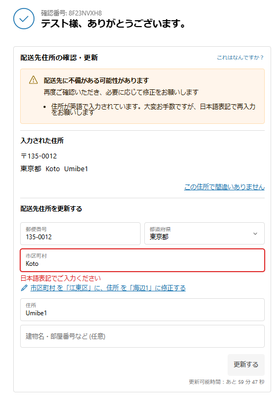Open the これはなんですか？ help link
The image size is (278, 395).
[240, 58]
